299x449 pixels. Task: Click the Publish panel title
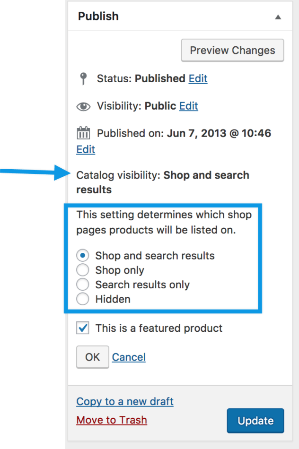98,16
